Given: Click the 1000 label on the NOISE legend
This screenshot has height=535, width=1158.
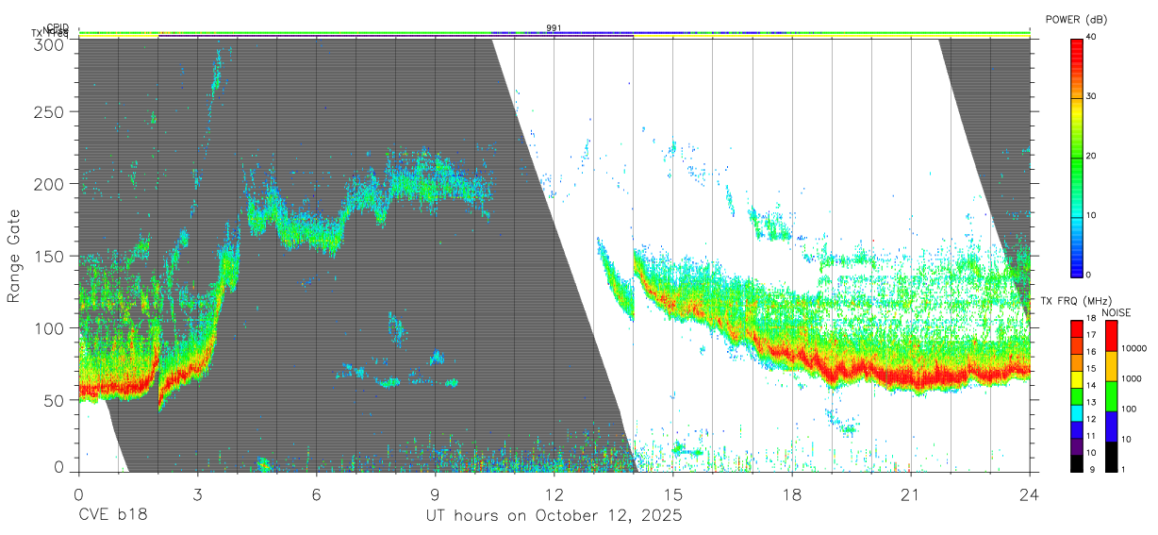Looking at the screenshot, I should pyautogui.click(x=1133, y=378).
